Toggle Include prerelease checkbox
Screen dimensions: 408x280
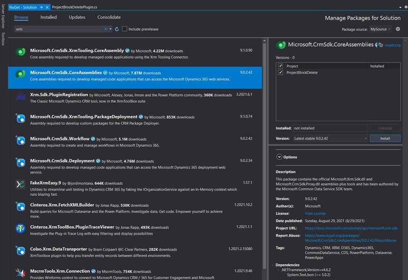(x=124, y=29)
